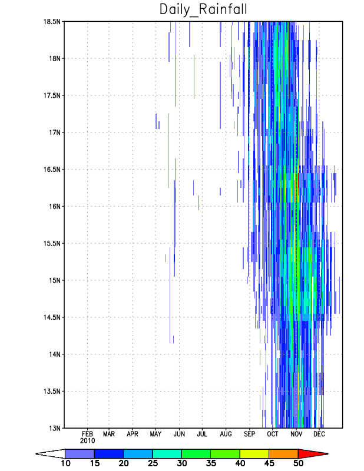Click the JUL month axis label
The height and width of the screenshot is (471, 364).
[x=202, y=434]
